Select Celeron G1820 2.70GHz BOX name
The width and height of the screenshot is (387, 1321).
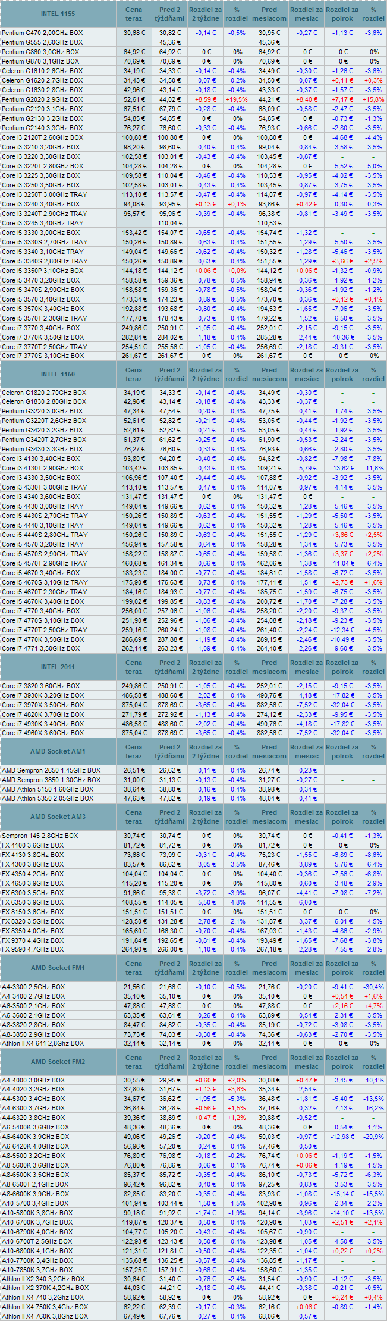44,393
